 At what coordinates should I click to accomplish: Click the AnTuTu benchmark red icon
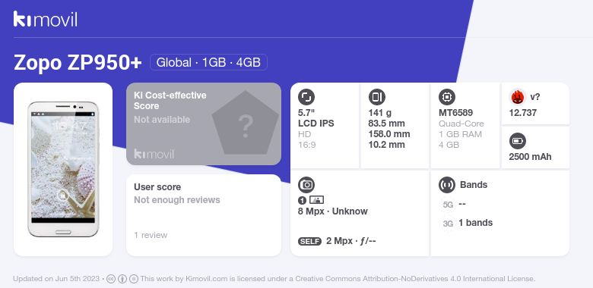point(518,97)
